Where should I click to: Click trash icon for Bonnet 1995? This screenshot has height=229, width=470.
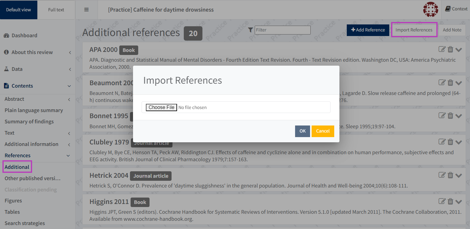pyautogui.click(x=450, y=115)
